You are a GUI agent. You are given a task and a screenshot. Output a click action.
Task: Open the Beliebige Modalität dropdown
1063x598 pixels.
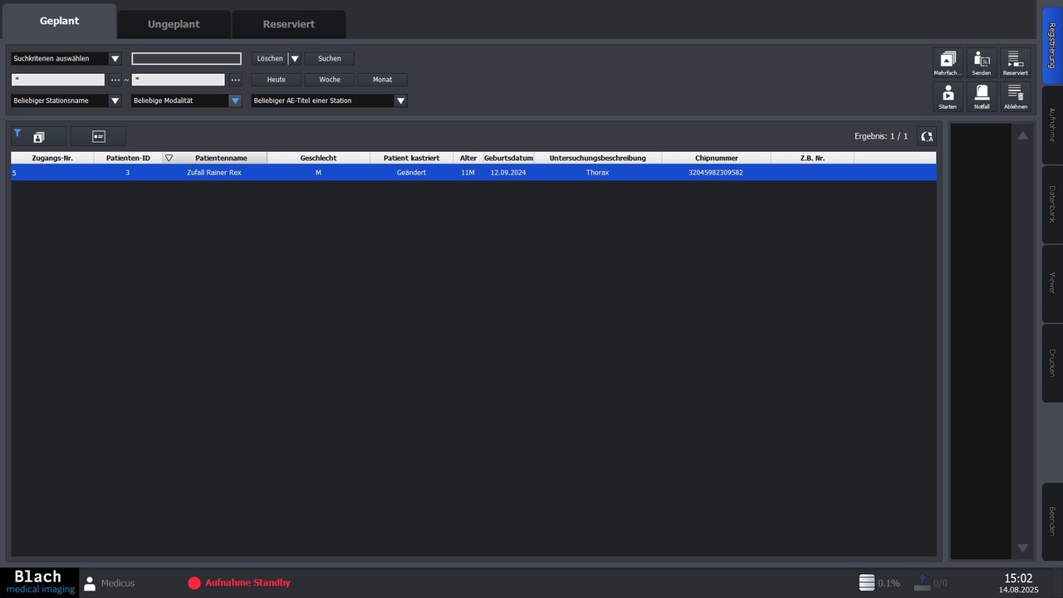pos(186,100)
